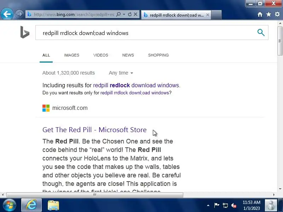Click the muted volume speaker icon
Viewport: 283px width, 212px height.
point(234,205)
